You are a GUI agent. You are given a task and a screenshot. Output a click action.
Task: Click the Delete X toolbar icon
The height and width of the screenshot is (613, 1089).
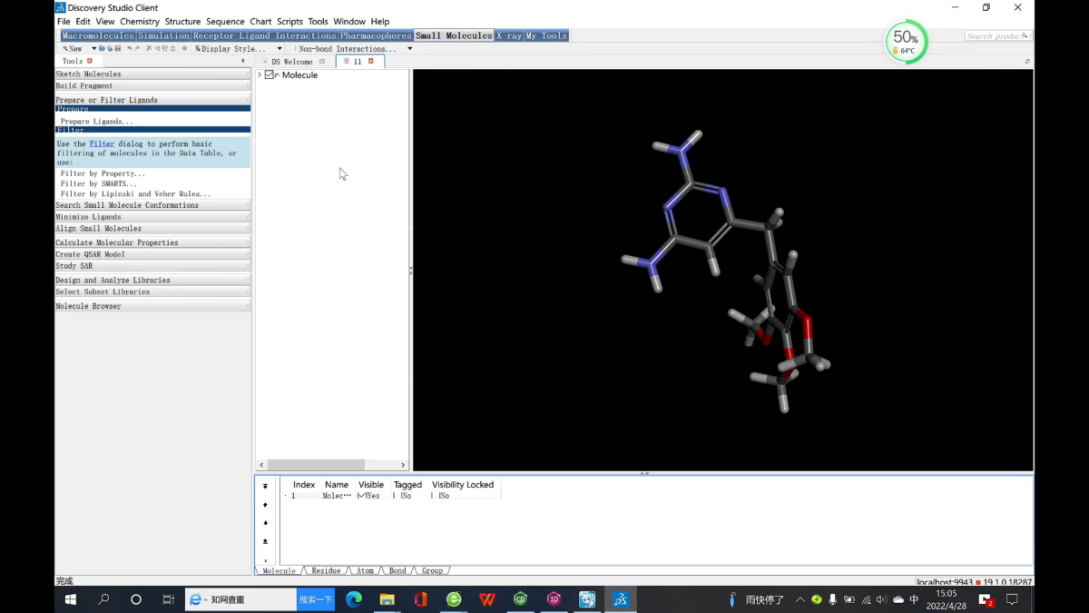[149, 49]
